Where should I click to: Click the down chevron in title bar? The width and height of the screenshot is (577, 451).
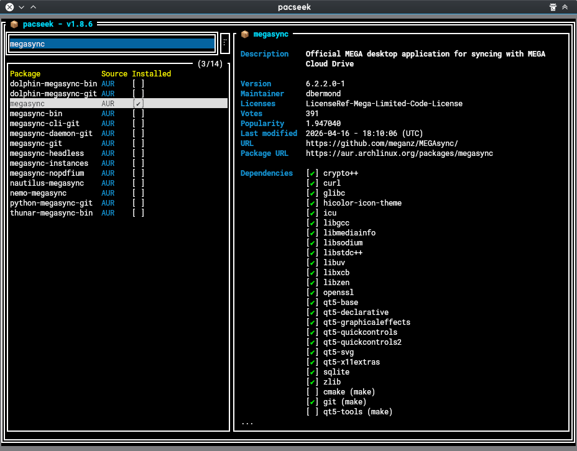tap(21, 7)
